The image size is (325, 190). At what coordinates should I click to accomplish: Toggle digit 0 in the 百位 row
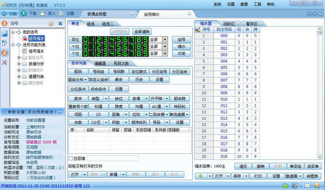click(85, 39)
